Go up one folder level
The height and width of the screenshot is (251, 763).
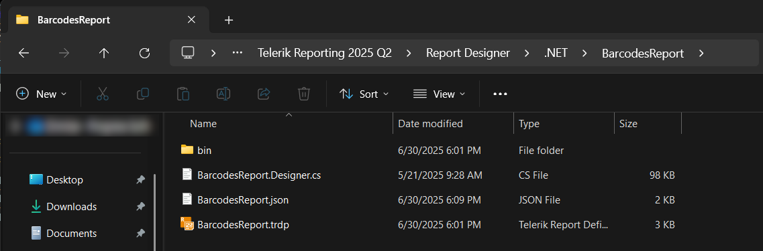coord(103,54)
